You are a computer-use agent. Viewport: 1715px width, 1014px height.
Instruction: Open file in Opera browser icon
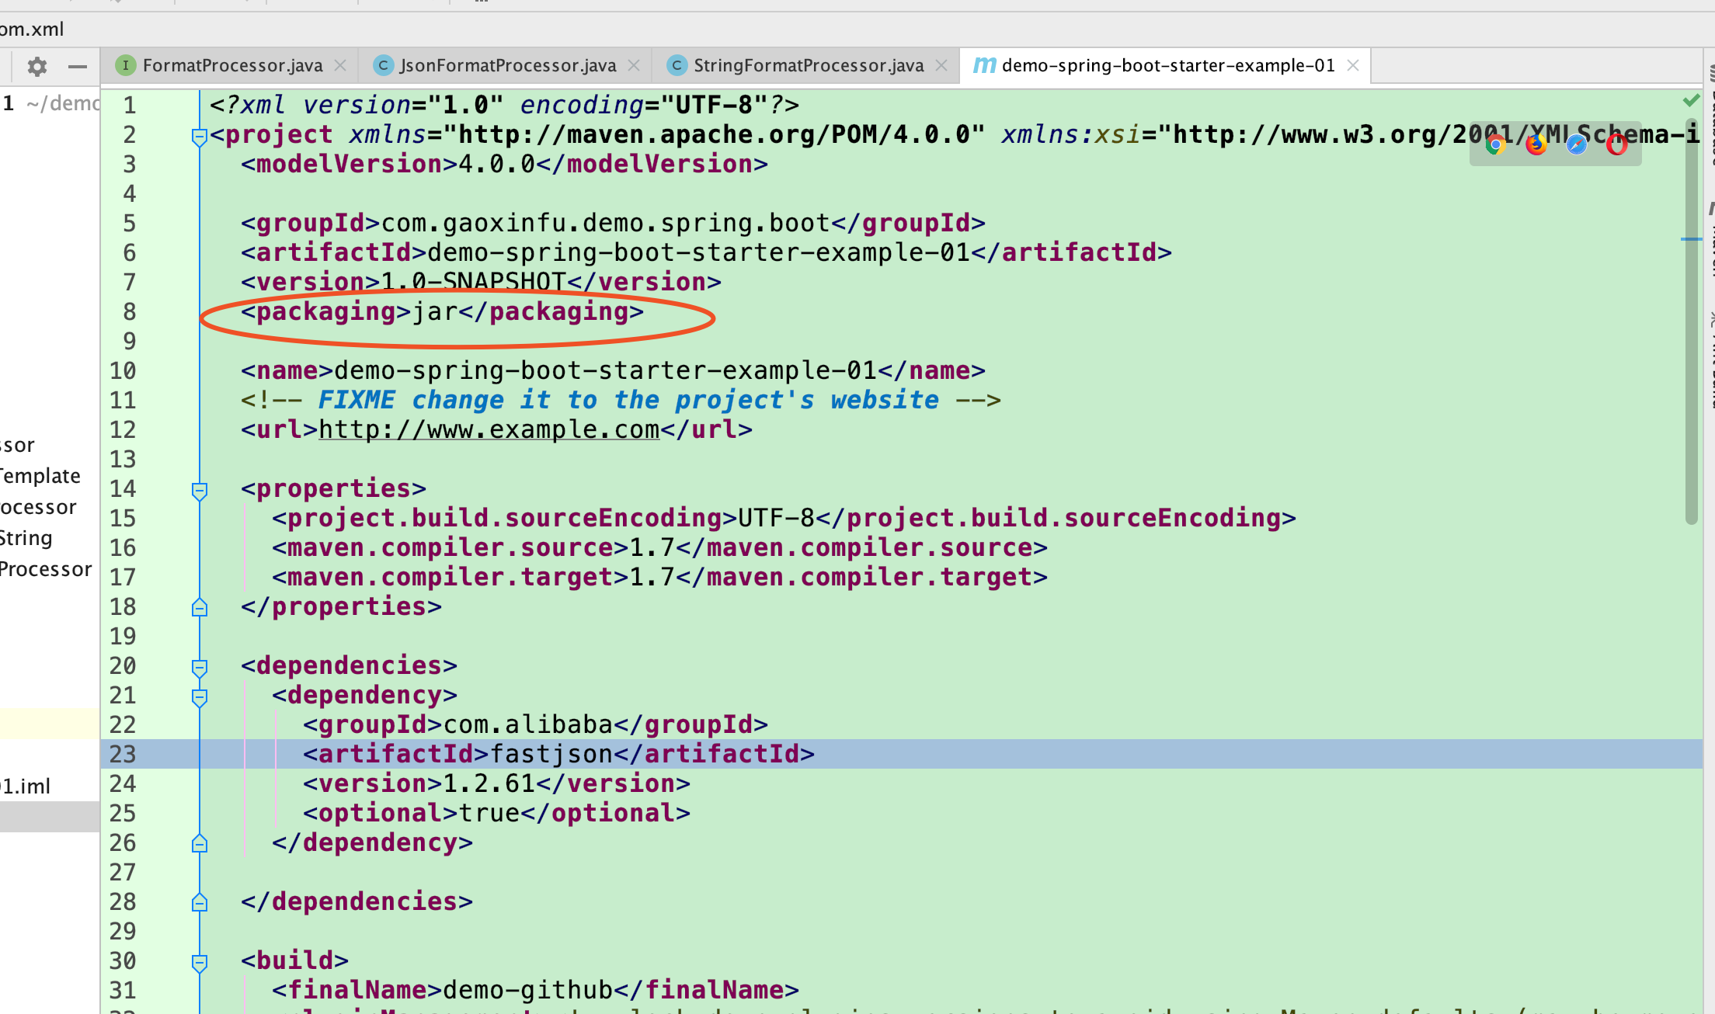pyautogui.click(x=1616, y=144)
